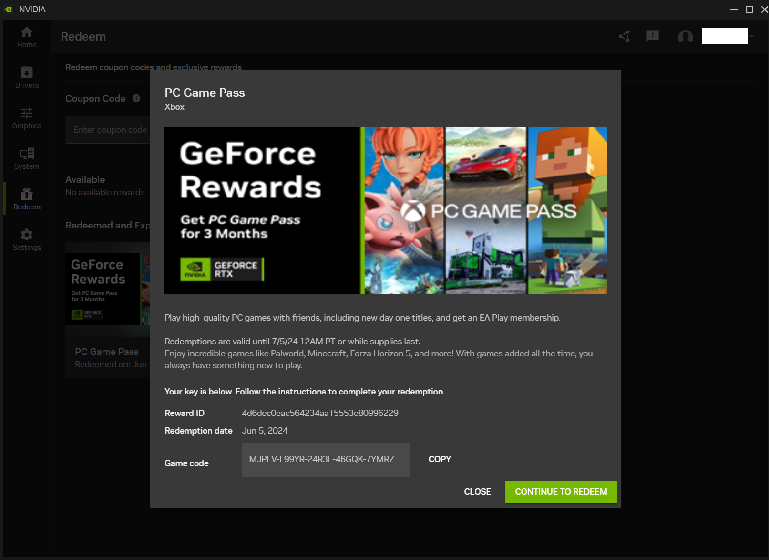Click 'No available rewards' text

(105, 192)
